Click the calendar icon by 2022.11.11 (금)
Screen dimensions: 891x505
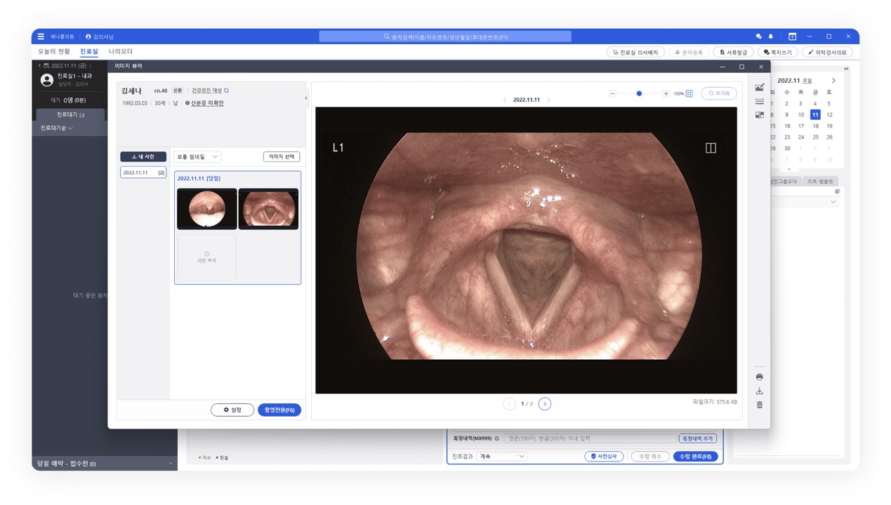46,66
